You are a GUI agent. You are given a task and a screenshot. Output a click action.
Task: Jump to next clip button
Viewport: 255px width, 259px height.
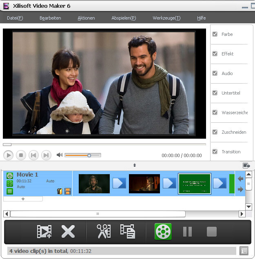click(46, 155)
